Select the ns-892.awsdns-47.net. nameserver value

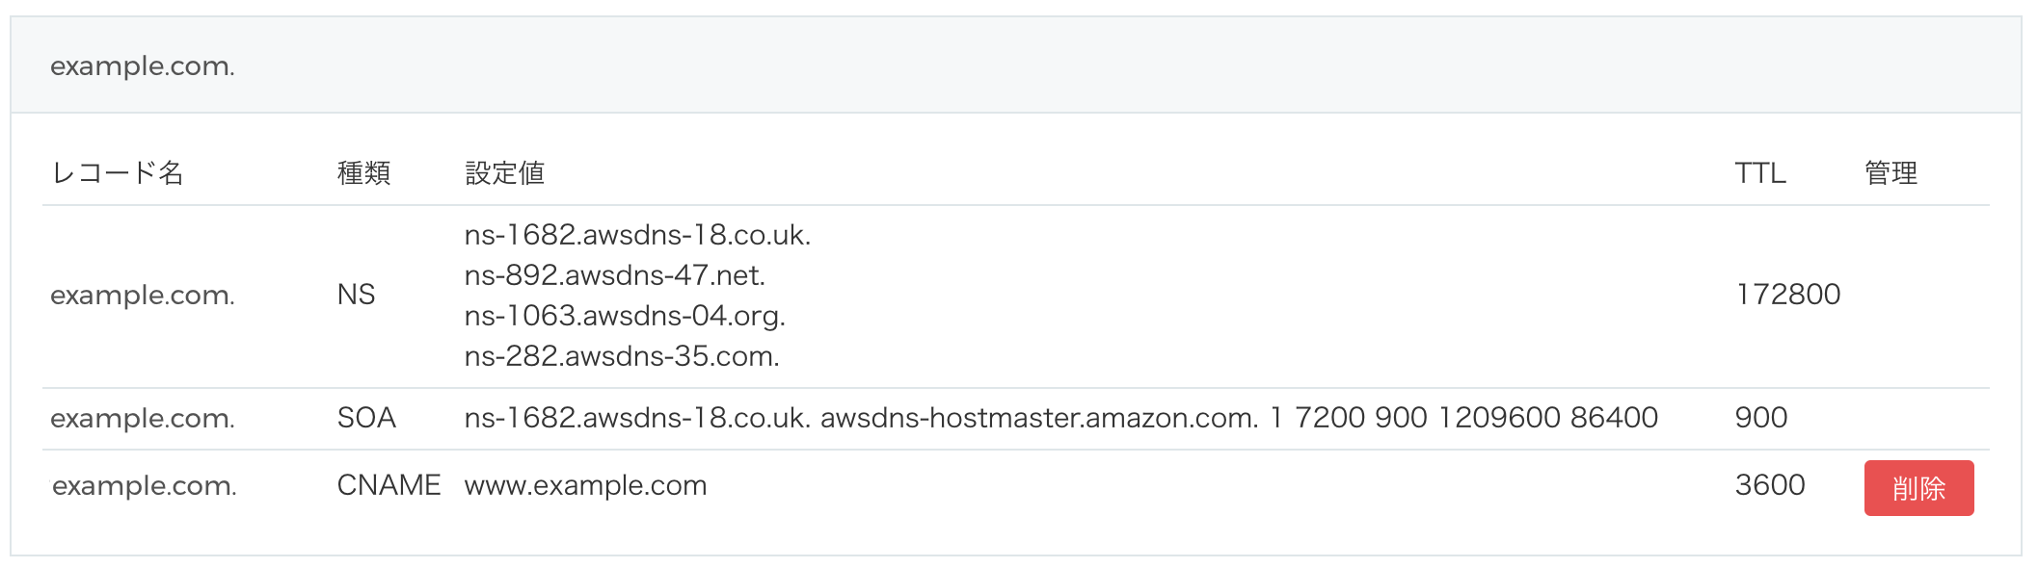point(615,275)
